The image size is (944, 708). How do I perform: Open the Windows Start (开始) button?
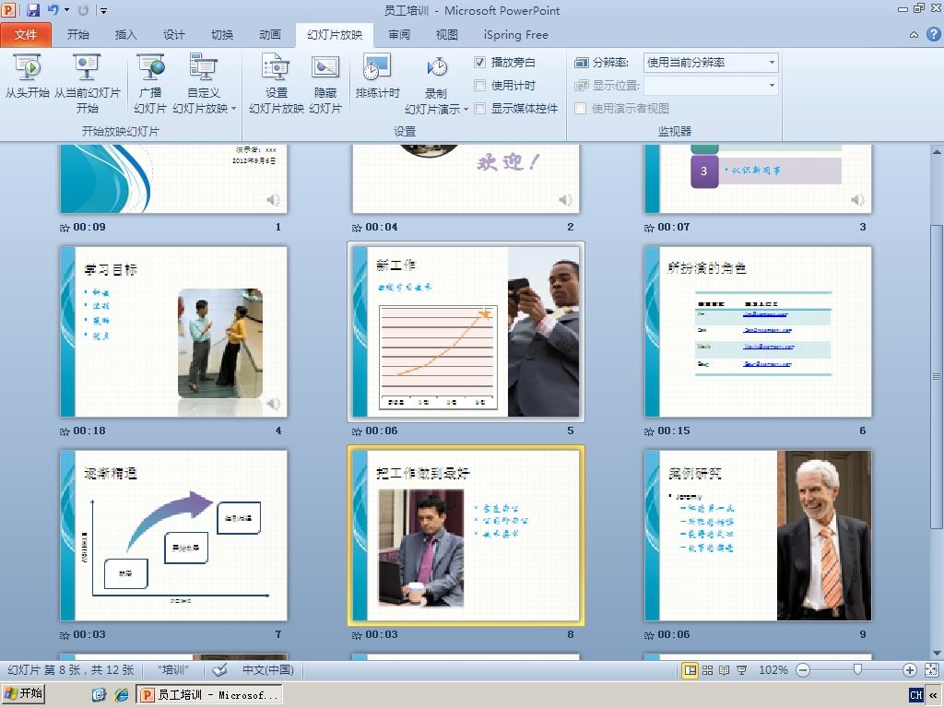pyautogui.click(x=24, y=694)
